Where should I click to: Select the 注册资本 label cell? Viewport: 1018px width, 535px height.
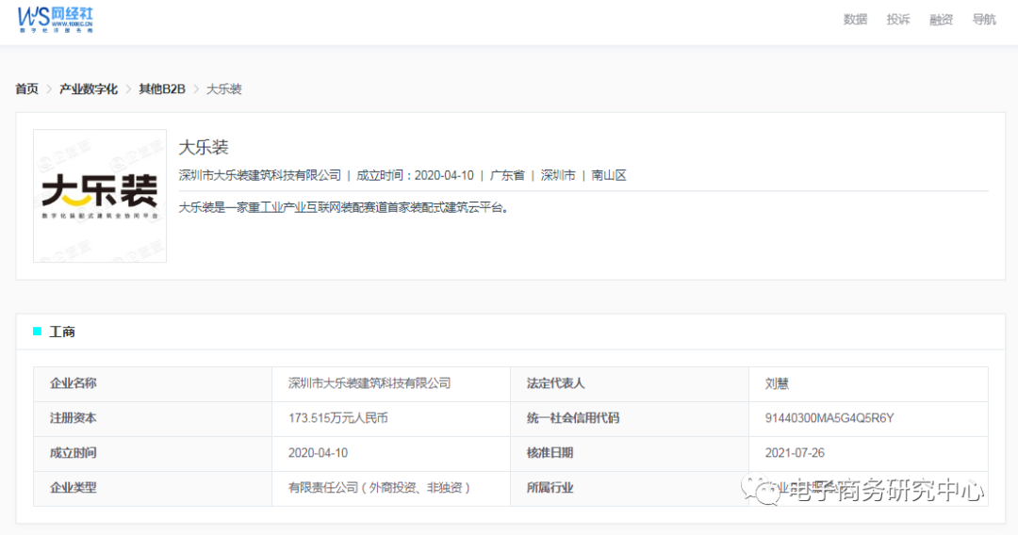153,419
